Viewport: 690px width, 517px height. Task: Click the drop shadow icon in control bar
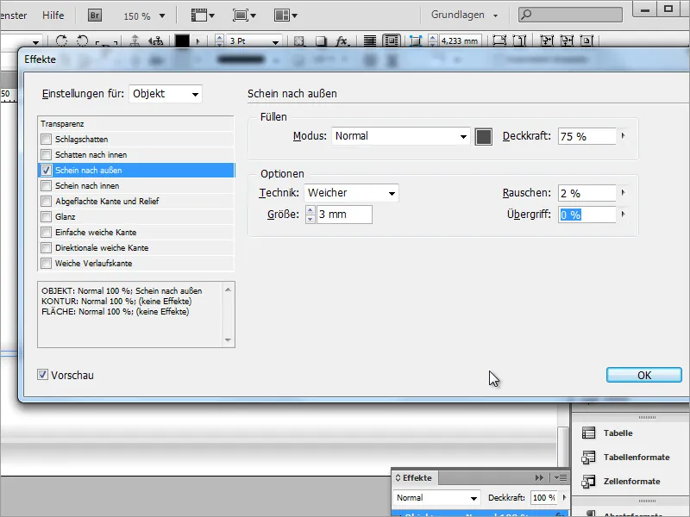[321, 40]
